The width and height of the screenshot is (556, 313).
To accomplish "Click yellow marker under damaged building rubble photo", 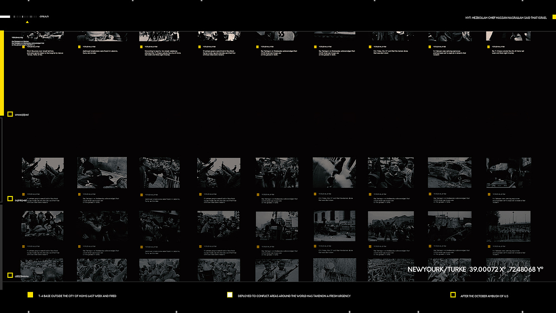I will tap(315, 246).
